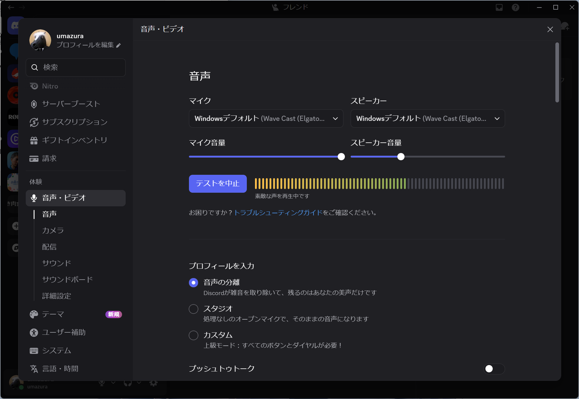The image size is (579, 399).
Task: Click the ユーザー補助 accessibility icon
Action: [34, 332]
